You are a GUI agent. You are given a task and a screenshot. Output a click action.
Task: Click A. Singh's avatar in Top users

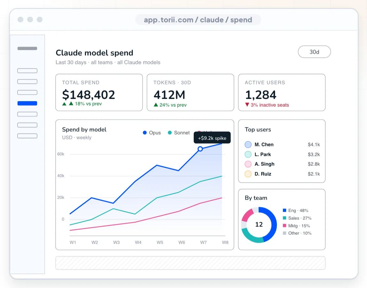pos(248,164)
